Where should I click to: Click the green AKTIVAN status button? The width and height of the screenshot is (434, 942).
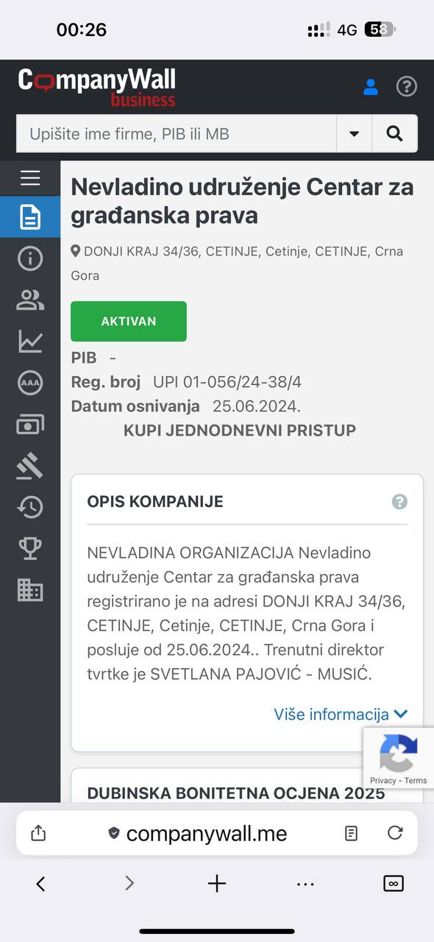(x=129, y=321)
